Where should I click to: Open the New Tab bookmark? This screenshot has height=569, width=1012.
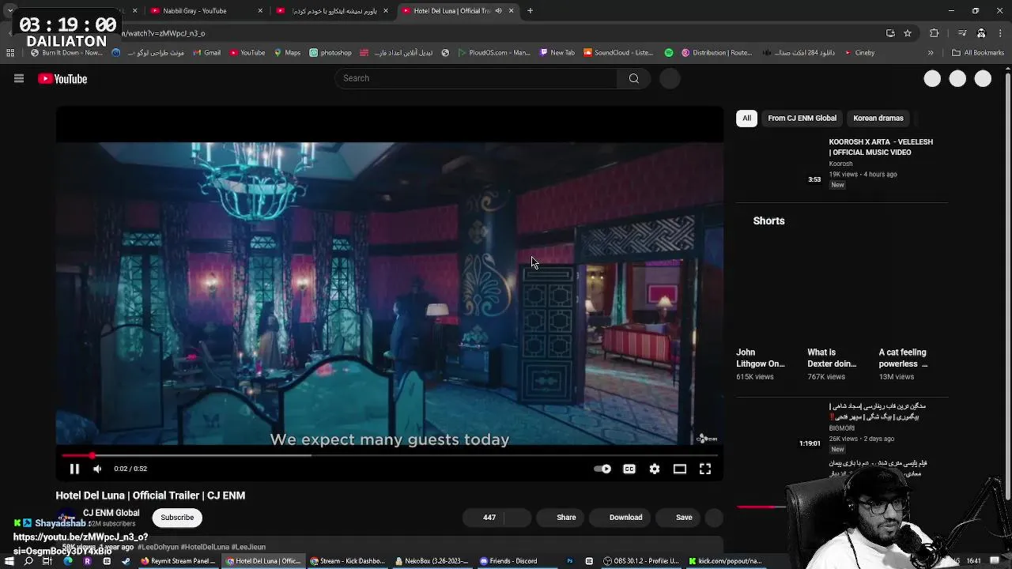click(557, 53)
